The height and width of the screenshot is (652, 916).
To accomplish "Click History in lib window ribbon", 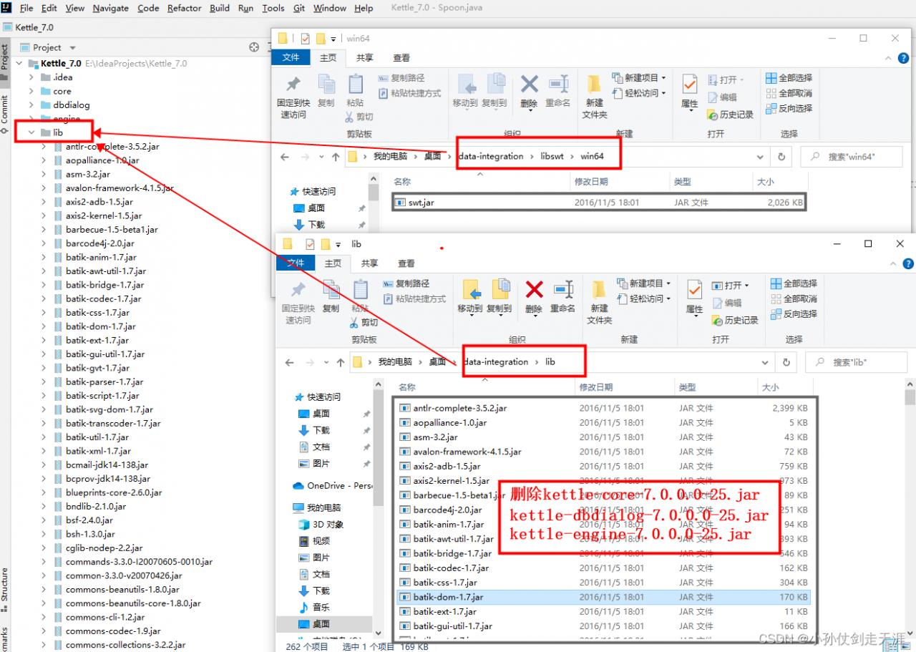I will (735, 320).
